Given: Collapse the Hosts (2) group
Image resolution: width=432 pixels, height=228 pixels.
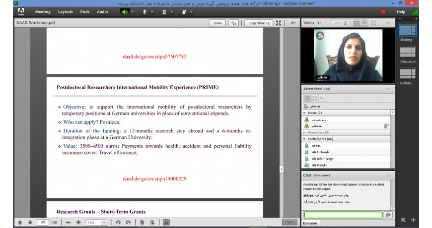Looking at the screenshot, I should (304, 113).
